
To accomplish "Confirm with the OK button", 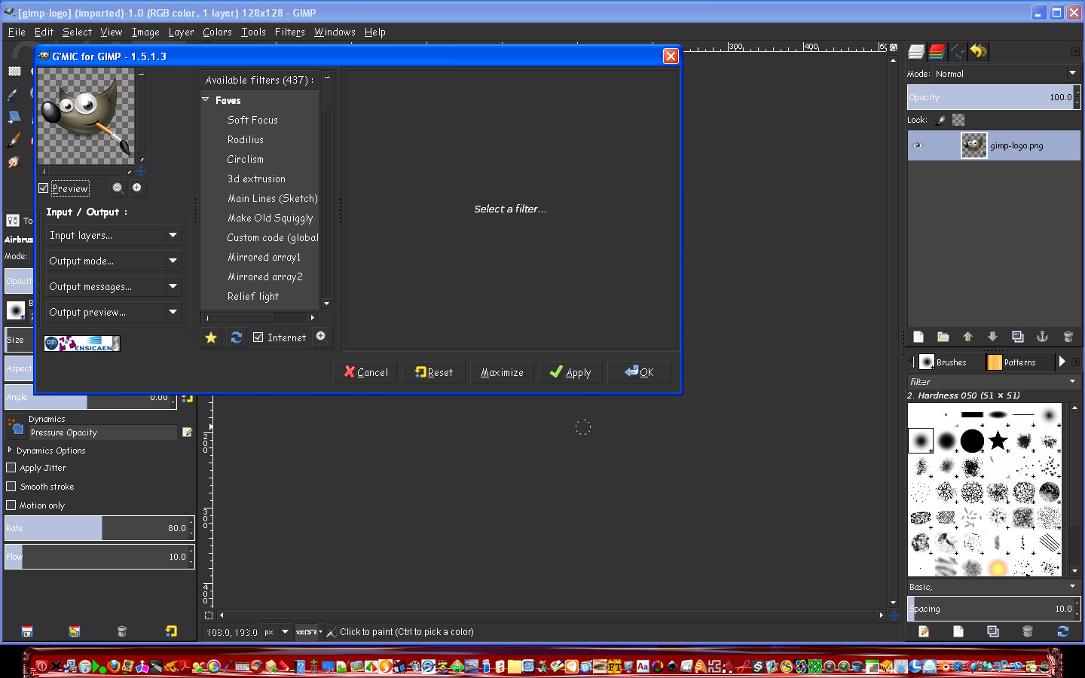I will coord(639,372).
